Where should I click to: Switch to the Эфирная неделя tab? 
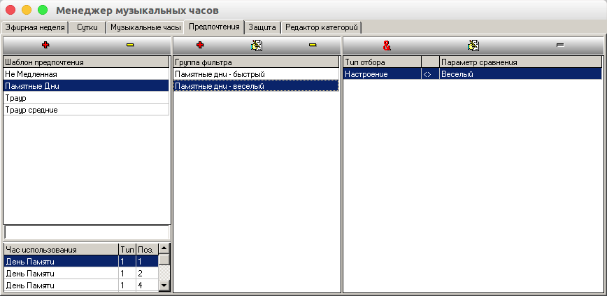(35, 27)
